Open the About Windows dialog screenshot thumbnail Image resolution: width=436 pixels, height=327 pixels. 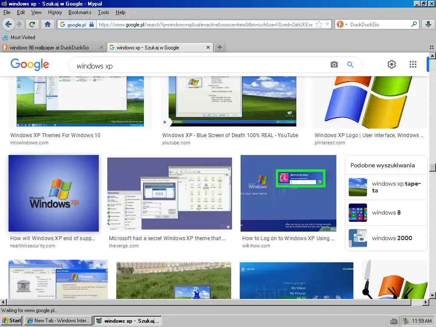tap(58, 279)
